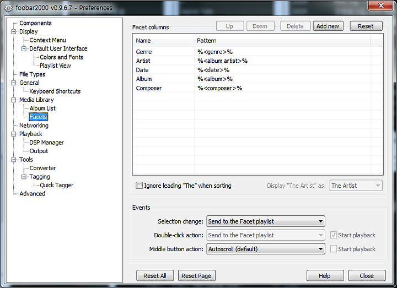The image size is (397, 288).
Task: Open the Playlist View page
Action: pos(55,66)
